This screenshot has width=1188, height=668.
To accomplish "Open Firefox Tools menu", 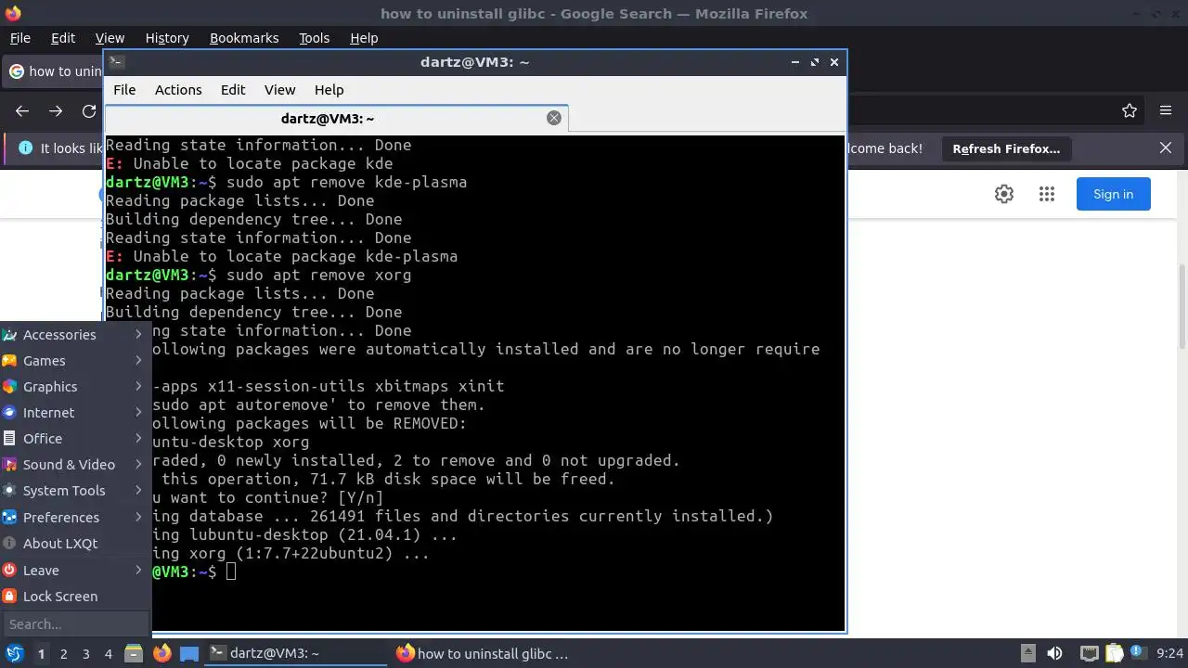I will (x=314, y=38).
